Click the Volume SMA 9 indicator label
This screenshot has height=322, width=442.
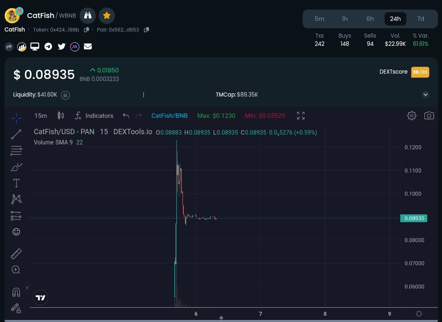point(53,142)
